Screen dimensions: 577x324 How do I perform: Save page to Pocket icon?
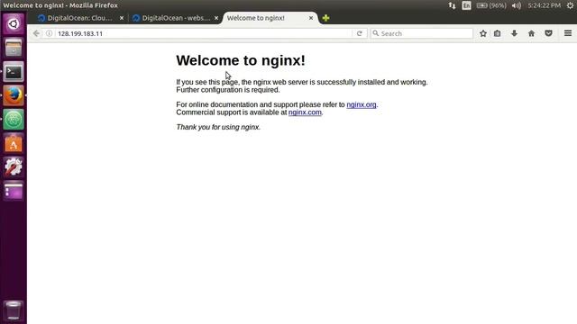549,33
